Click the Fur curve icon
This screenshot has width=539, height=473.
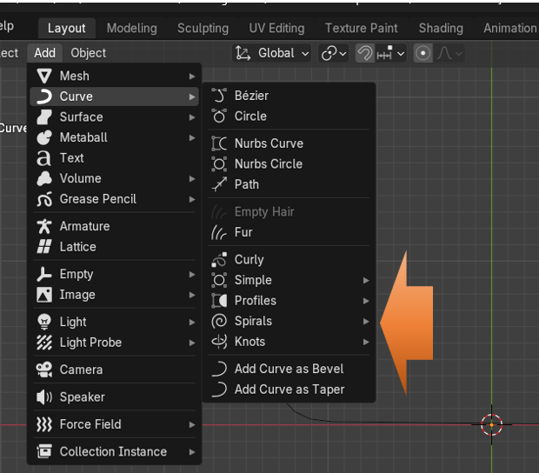219,232
